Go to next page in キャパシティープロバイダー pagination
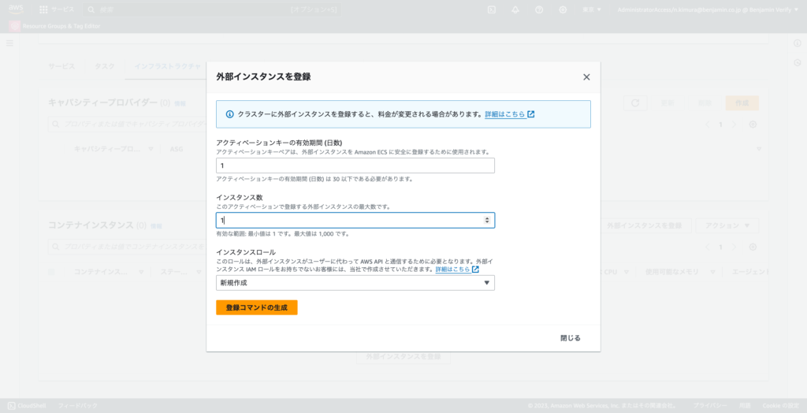 (734, 125)
